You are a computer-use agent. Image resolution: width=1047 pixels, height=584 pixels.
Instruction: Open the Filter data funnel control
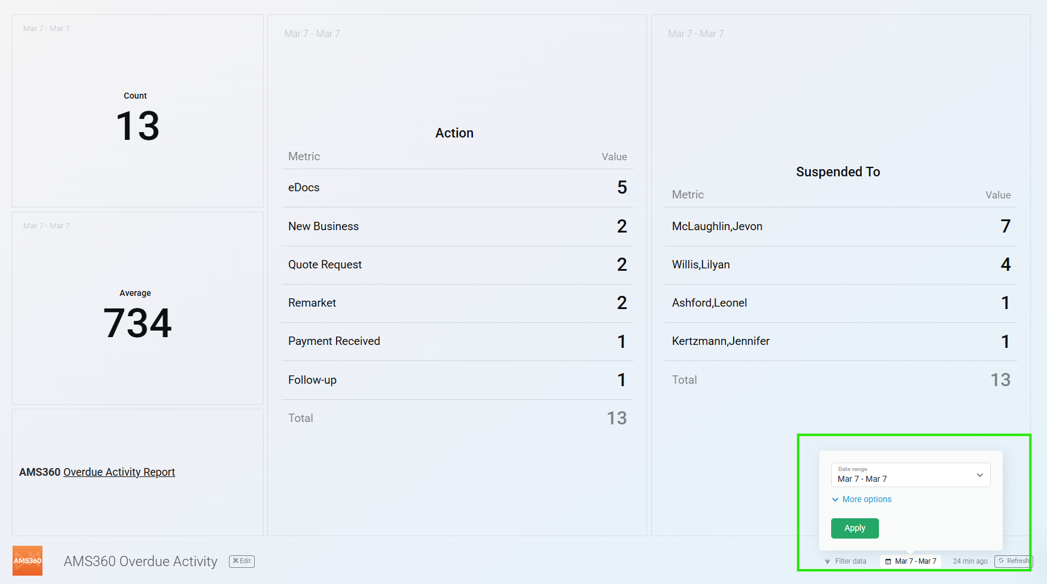(x=845, y=561)
